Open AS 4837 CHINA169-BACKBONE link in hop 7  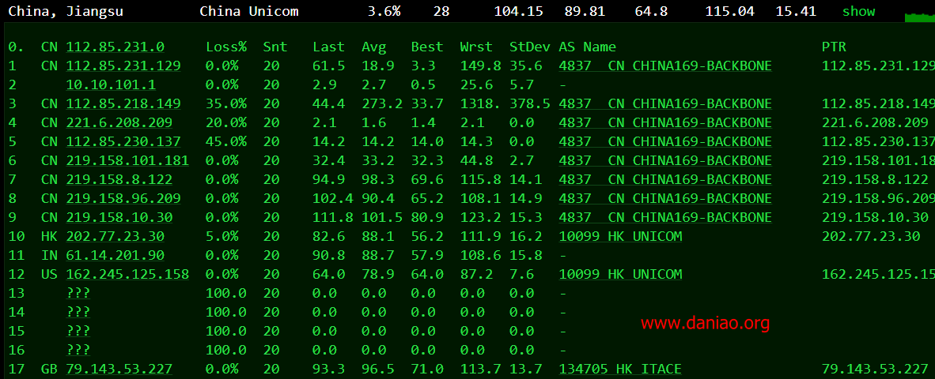pos(665,180)
